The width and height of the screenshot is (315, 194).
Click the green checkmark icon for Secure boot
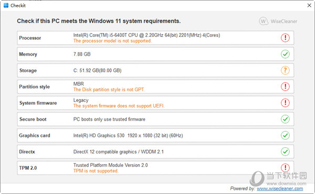tap(285, 119)
